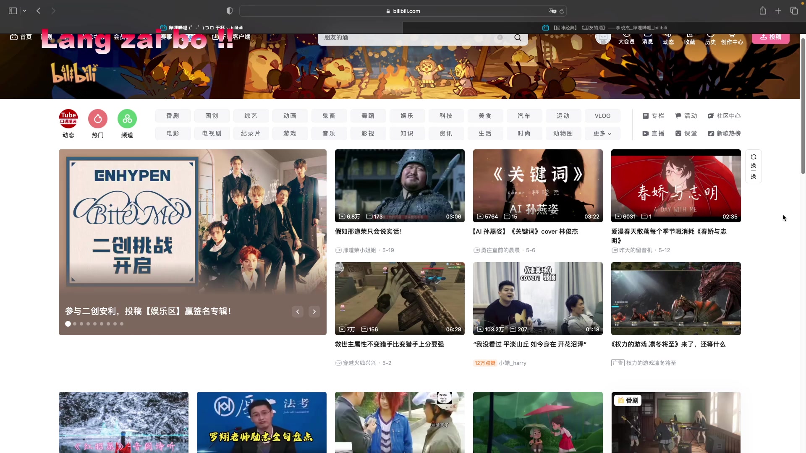Go to next carousel banner slide
Image resolution: width=806 pixels, height=453 pixels.
pos(314,312)
